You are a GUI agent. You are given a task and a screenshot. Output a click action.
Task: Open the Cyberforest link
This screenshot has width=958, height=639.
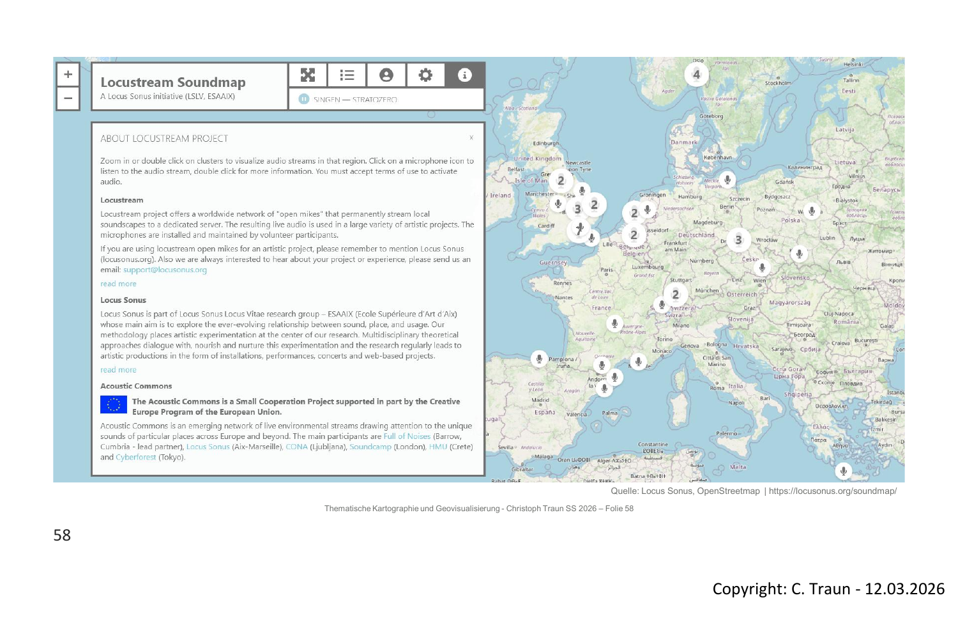click(135, 458)
